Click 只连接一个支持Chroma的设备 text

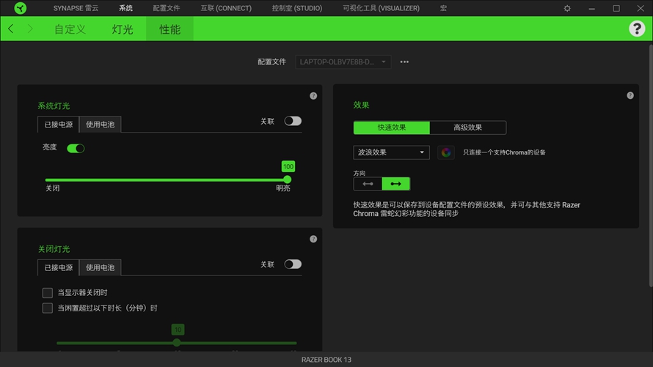click(x=504, y=152)
